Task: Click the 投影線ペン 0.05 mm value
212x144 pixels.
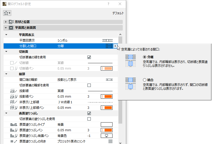Action: pos(64,96)
